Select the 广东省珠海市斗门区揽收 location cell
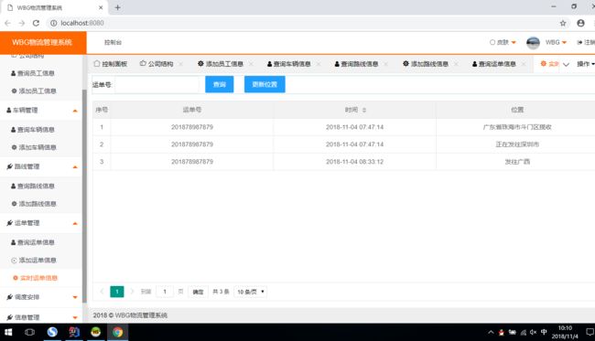This screenshot has height=341, width=595. coord(517,127)
